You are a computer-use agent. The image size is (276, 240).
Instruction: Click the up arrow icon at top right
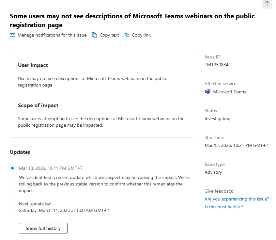(x=267, y=3)
